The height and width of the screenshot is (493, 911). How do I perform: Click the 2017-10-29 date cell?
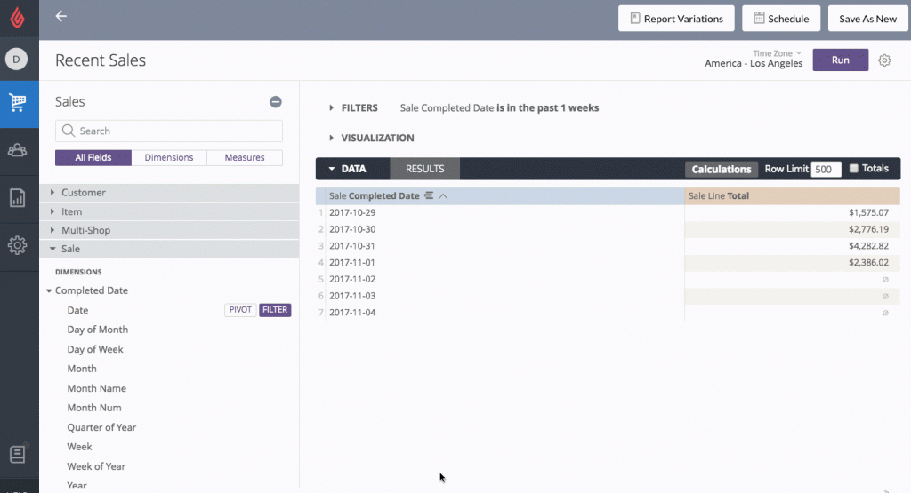352,213
